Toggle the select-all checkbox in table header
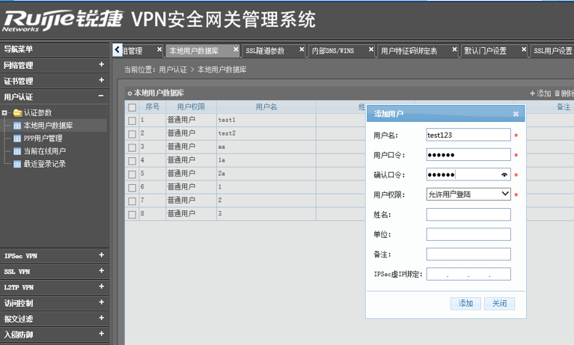574x345 pixels. point(132,107)
